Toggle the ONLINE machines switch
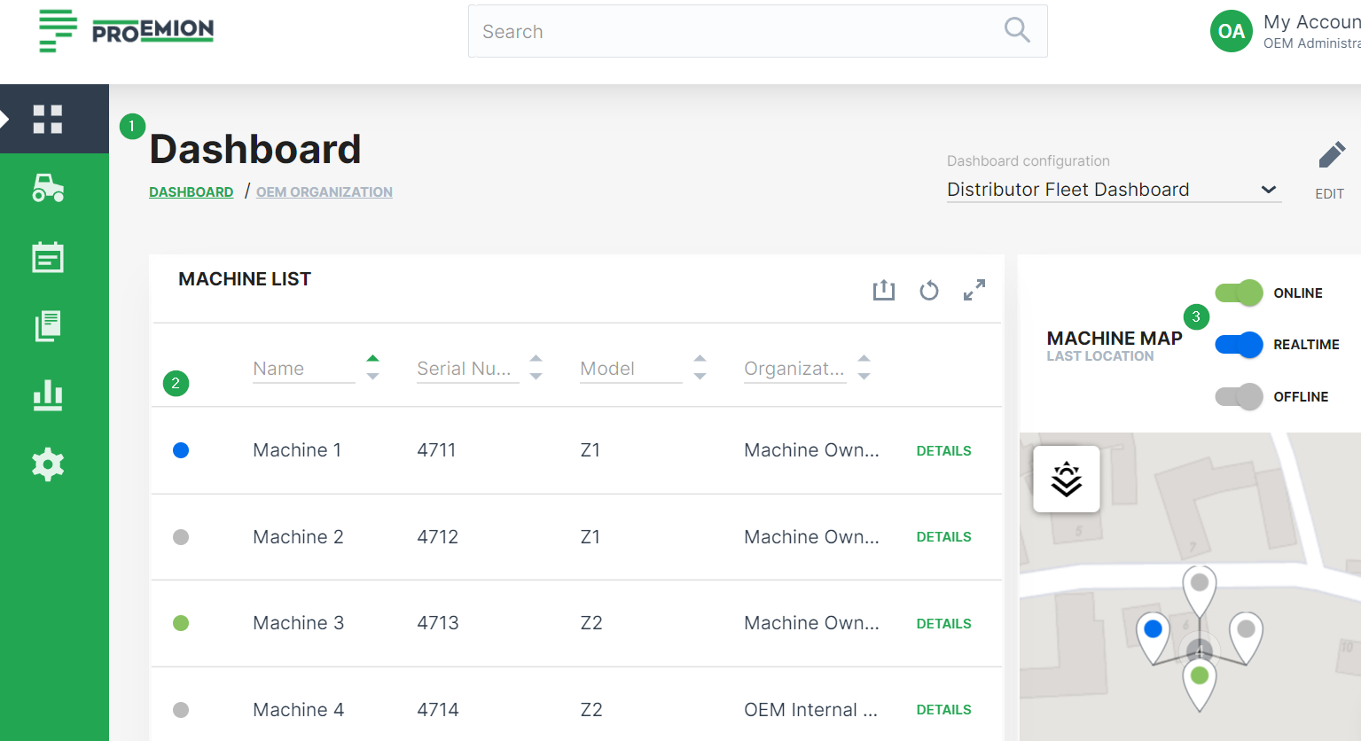The width and height of the screenshot is (1361, 741). coord(1239,292)
